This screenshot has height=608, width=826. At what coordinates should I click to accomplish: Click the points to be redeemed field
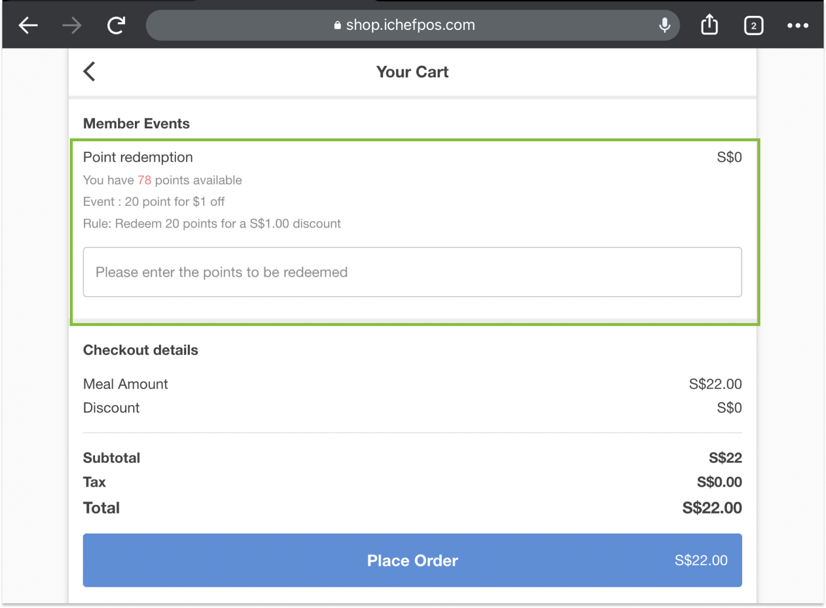pos(412,272)
